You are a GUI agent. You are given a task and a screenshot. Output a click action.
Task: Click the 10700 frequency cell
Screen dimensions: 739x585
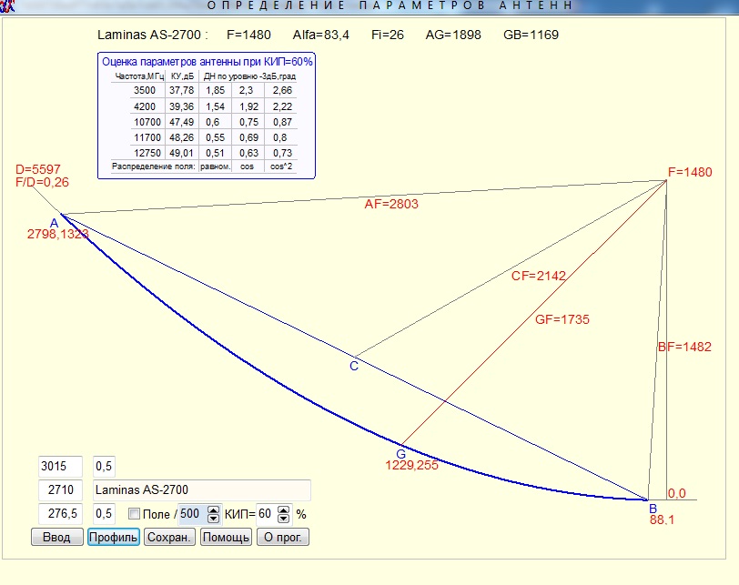(x=147, y=122)
